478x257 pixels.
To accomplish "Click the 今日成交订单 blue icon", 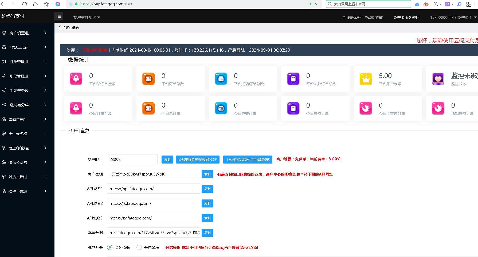I will pos(221,108).
